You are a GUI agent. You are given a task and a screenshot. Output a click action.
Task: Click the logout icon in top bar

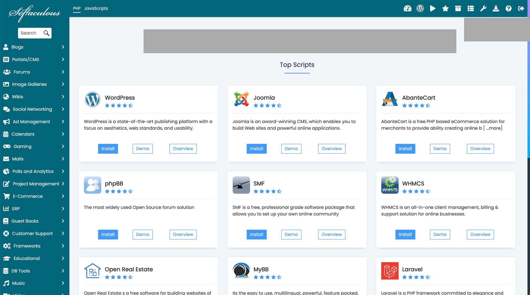pyautogui.click(x=521, y=9)
